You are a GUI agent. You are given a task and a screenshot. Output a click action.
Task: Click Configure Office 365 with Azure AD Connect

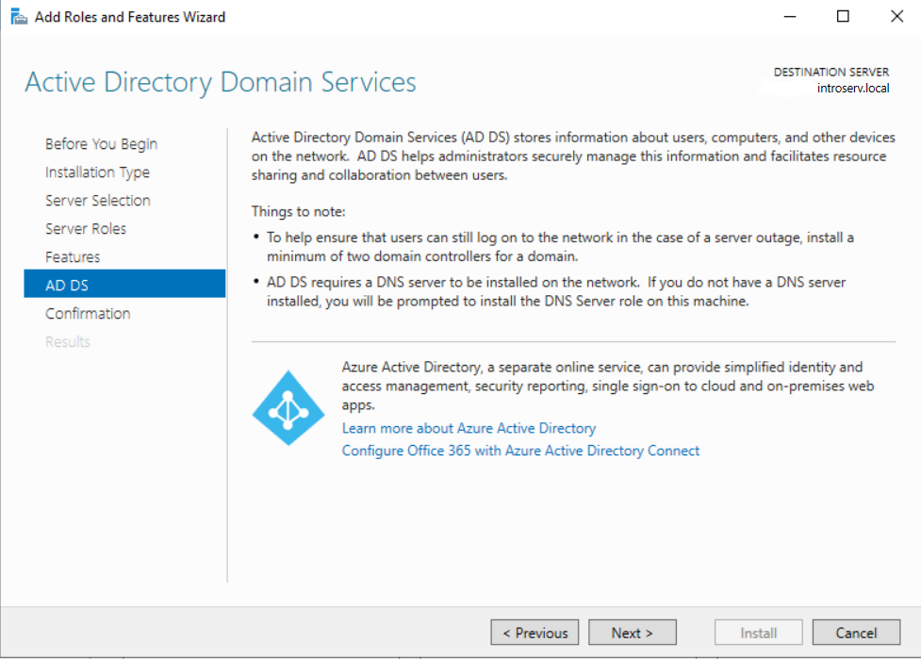[x=520, y=451]
